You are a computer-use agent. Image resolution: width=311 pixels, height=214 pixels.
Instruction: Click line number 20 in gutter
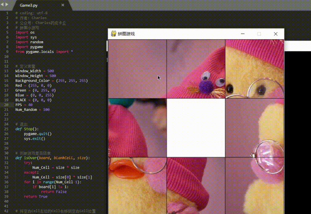click(x=6, y=105)
